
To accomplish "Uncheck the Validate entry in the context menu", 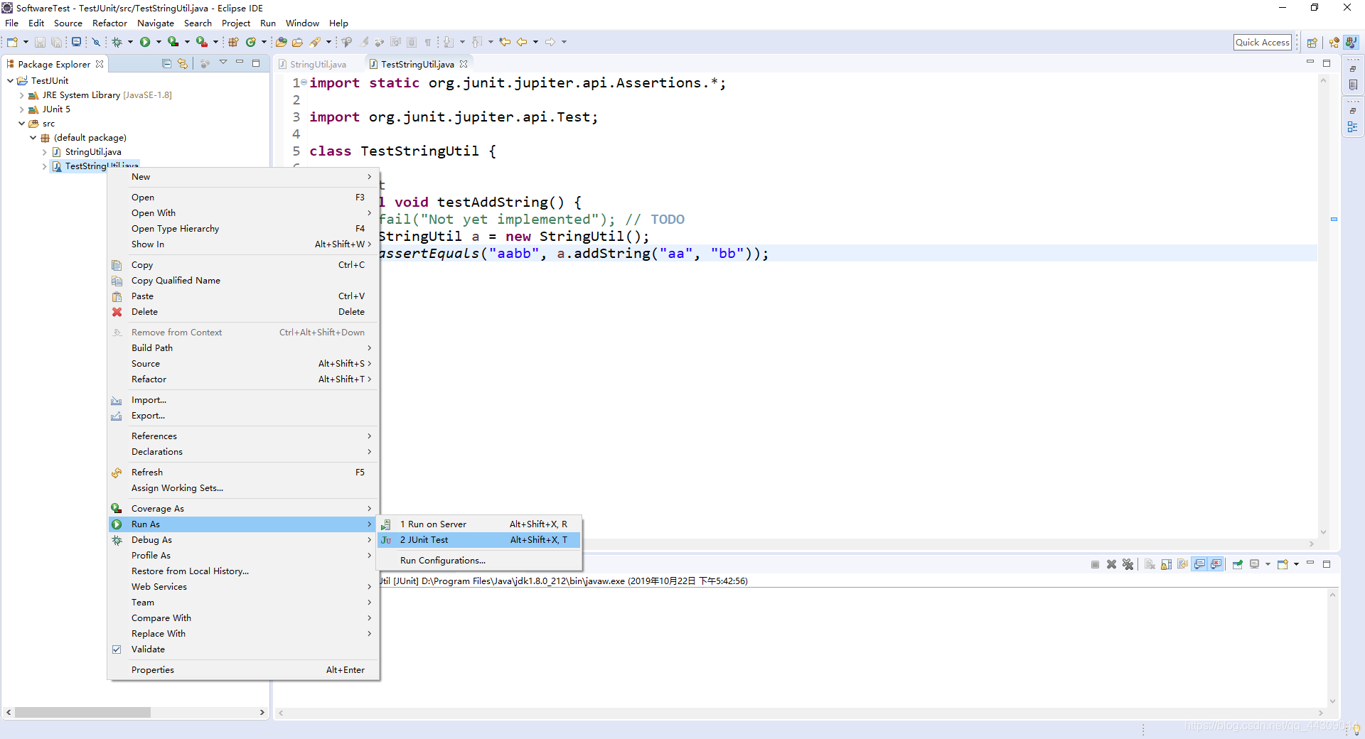I will click(x=149, y=649).
